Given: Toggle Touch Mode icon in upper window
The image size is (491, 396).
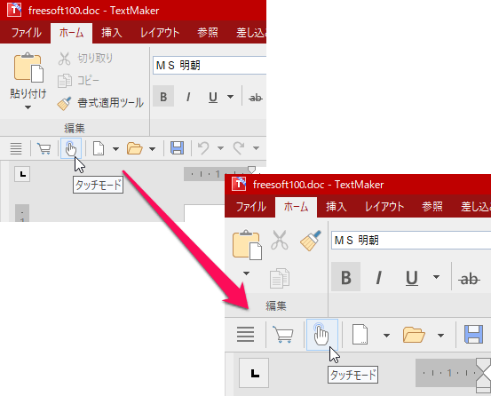Looking at the screenshot, I should 71,148.
